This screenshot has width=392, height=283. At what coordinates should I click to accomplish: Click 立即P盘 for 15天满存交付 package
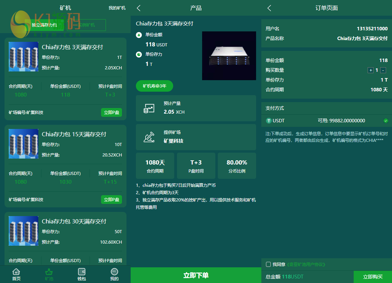[112, 199]
